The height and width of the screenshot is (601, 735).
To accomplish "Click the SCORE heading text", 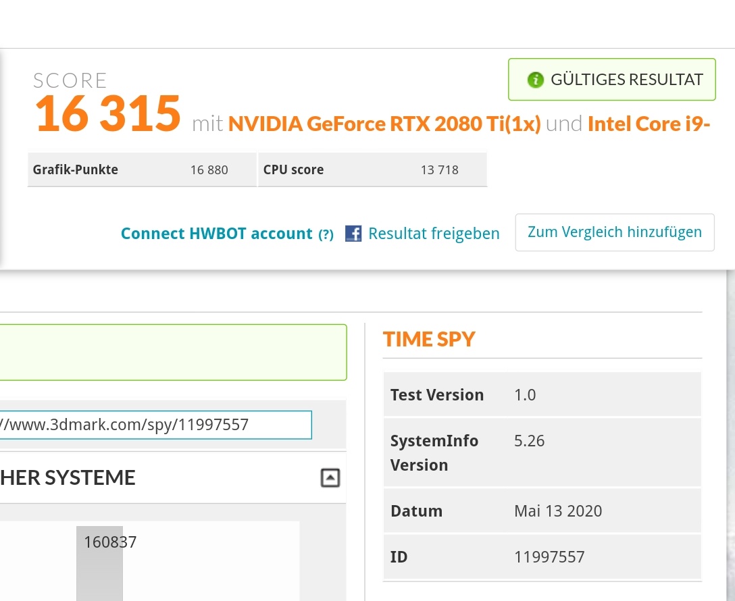I will (x=70, y=80).
